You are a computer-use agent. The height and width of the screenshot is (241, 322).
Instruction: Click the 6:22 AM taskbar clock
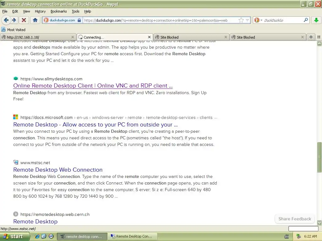tap(310, 236)
